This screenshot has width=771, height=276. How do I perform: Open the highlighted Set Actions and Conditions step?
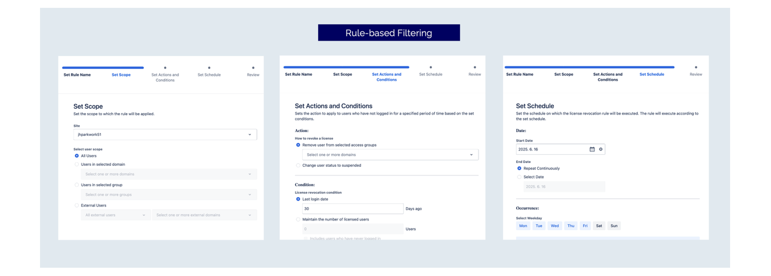click(386, 77)
